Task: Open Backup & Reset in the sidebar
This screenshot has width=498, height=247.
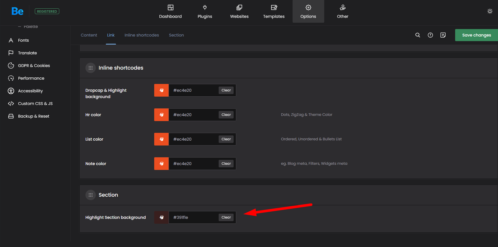Action: tap(34, 116)
